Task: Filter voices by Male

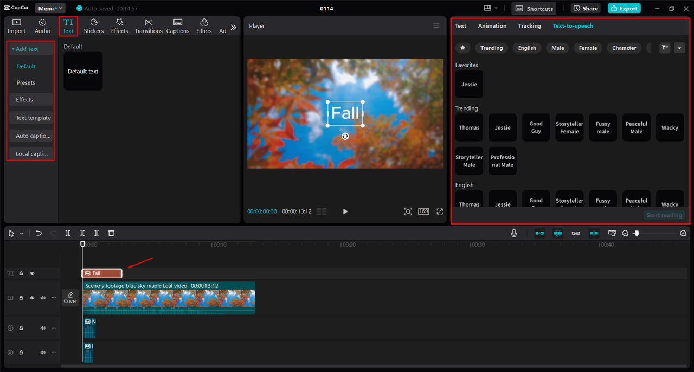Action: coord(557,48)
